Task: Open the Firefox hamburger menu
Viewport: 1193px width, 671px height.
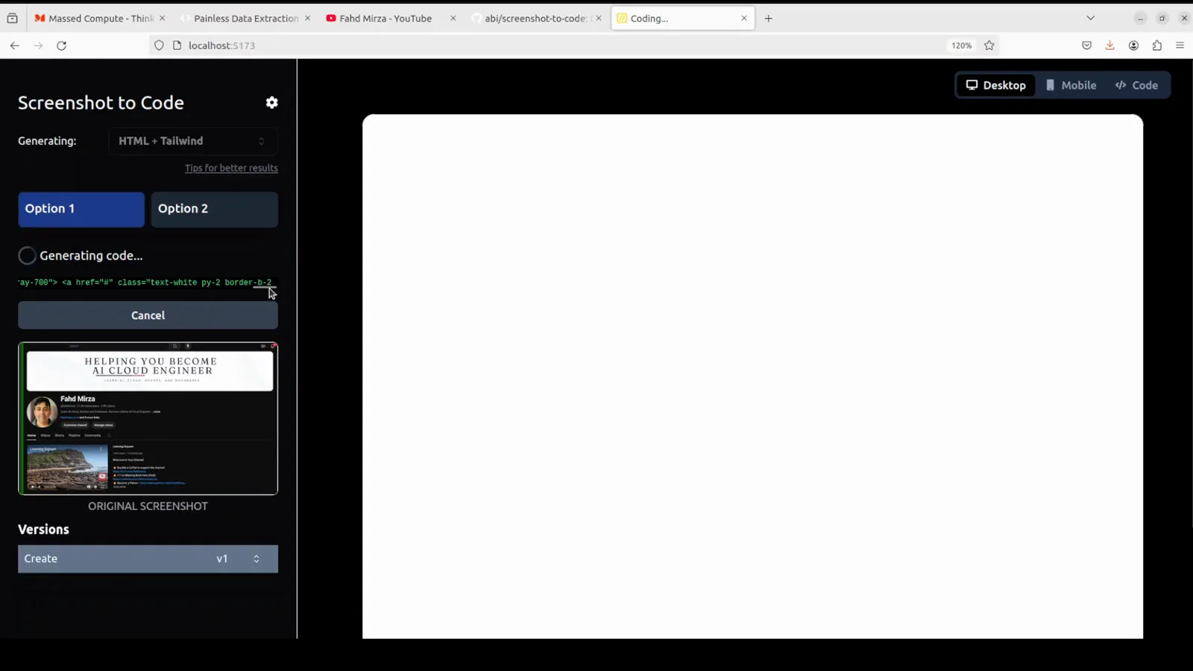Action: [x=1180, y=45]
